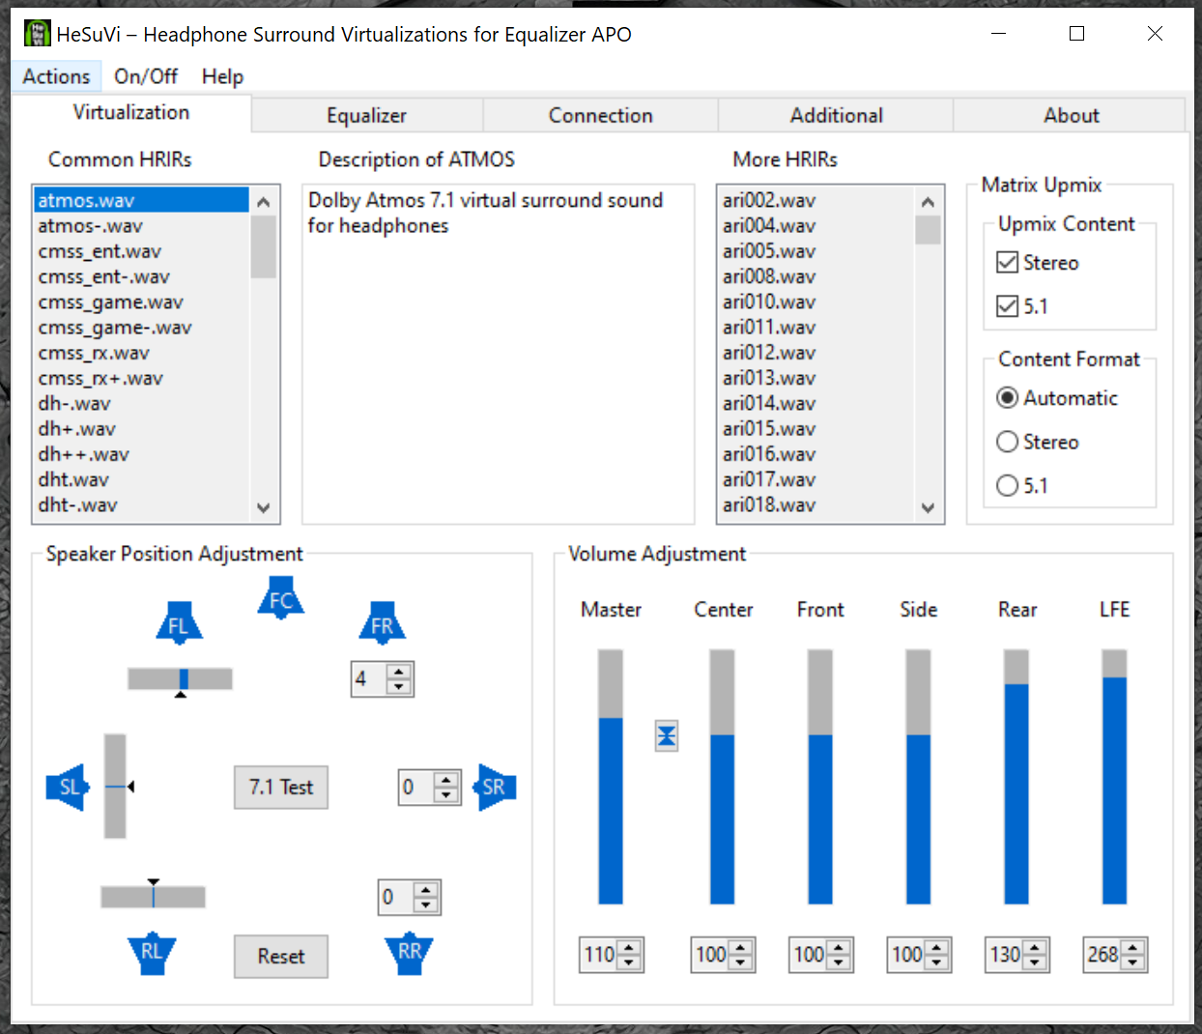Switch to the Equalizer tab
Viewport: 1202px width, 1034px height.
367,115
